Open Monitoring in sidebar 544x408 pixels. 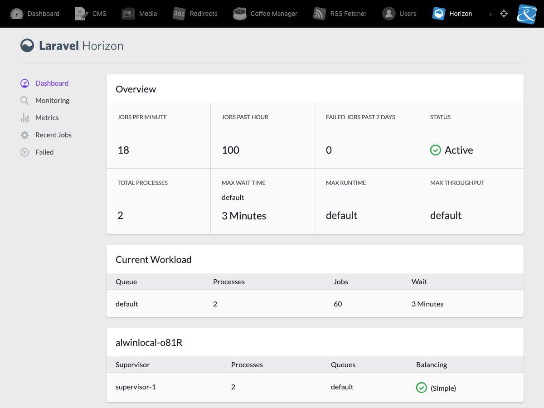(x=53, y=101)
